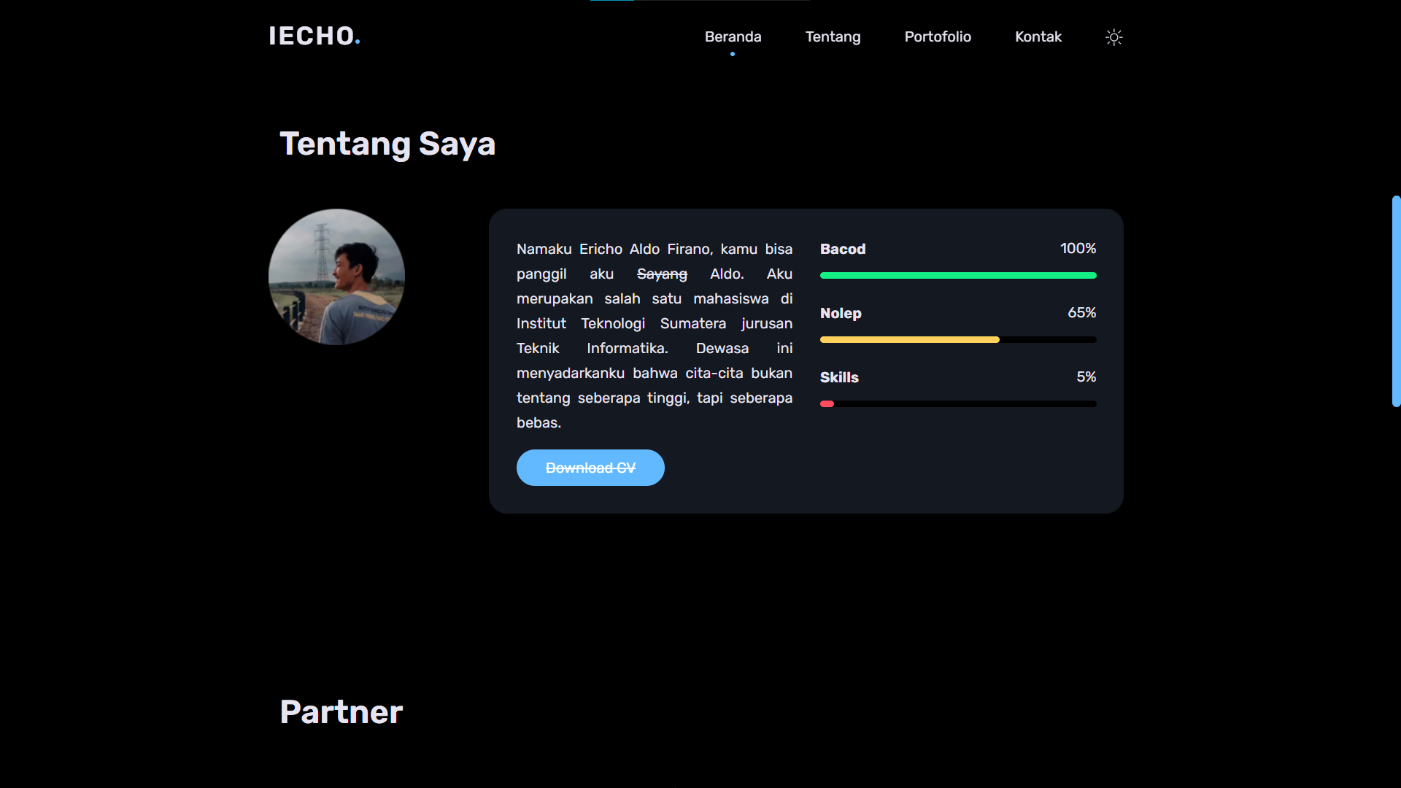
Task: Click the green Bacod progress bar
Action: (957, 276)
